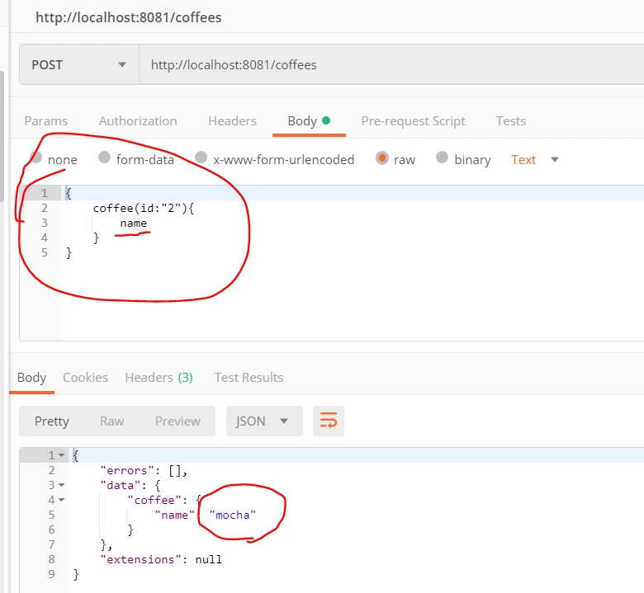Screen dimensions: 644x593
Task: Open the HTTP method POST dropdown
Action: (79, 65)
